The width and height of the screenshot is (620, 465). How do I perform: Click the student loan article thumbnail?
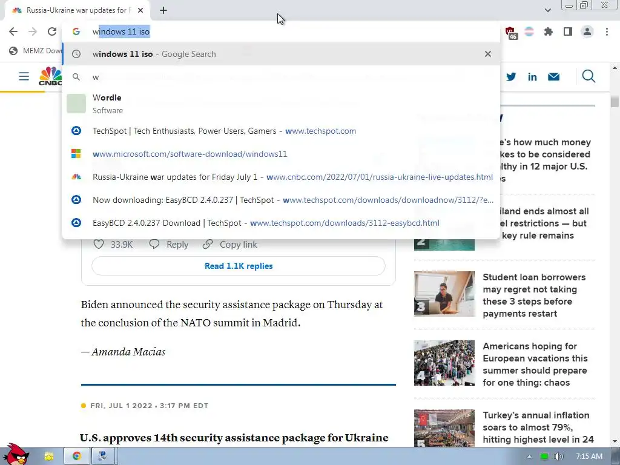444,294
